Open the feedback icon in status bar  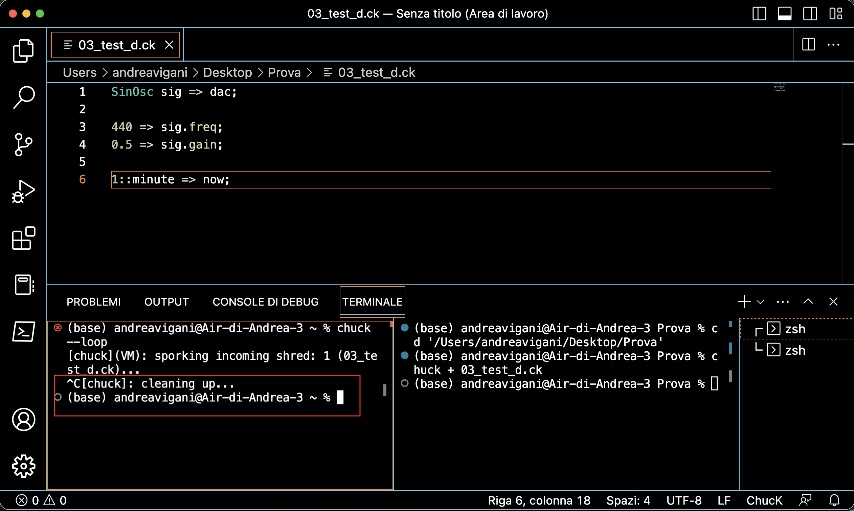pos(806,500)
